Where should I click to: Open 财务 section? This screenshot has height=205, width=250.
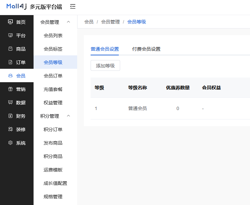click(x=17, y=116)
